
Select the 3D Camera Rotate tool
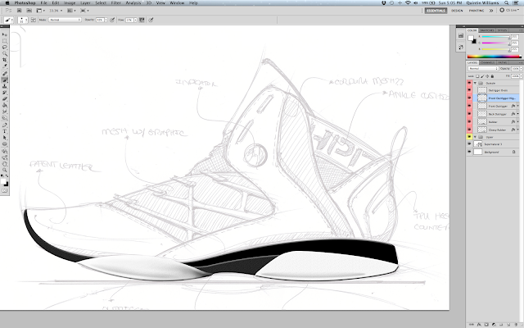point(5,157)
